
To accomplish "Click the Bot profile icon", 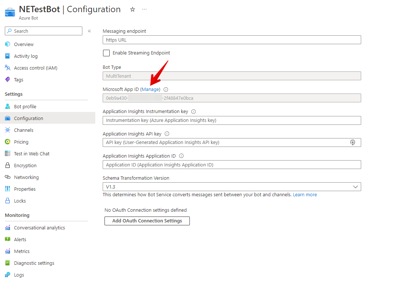I will coord(8,106).
